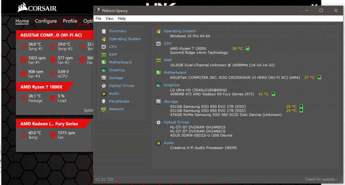Click the Fan #4 icon in Corsair Link
The height and width of the screenshot is (185, 345).
pos(23,74)
